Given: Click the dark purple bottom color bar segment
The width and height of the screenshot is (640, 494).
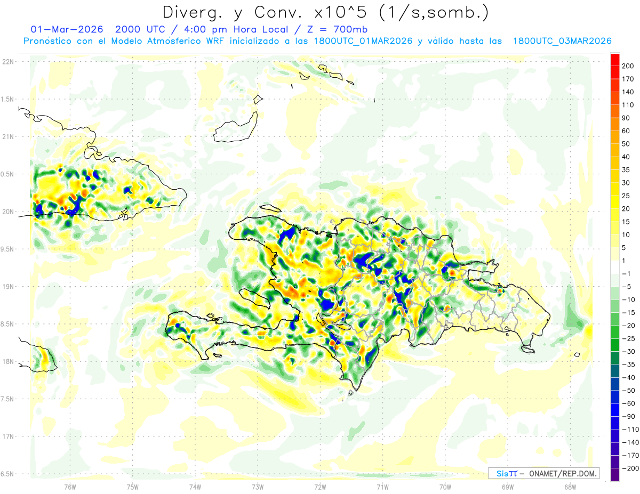Looking at the screenshot, I should [x=615, y=475].
